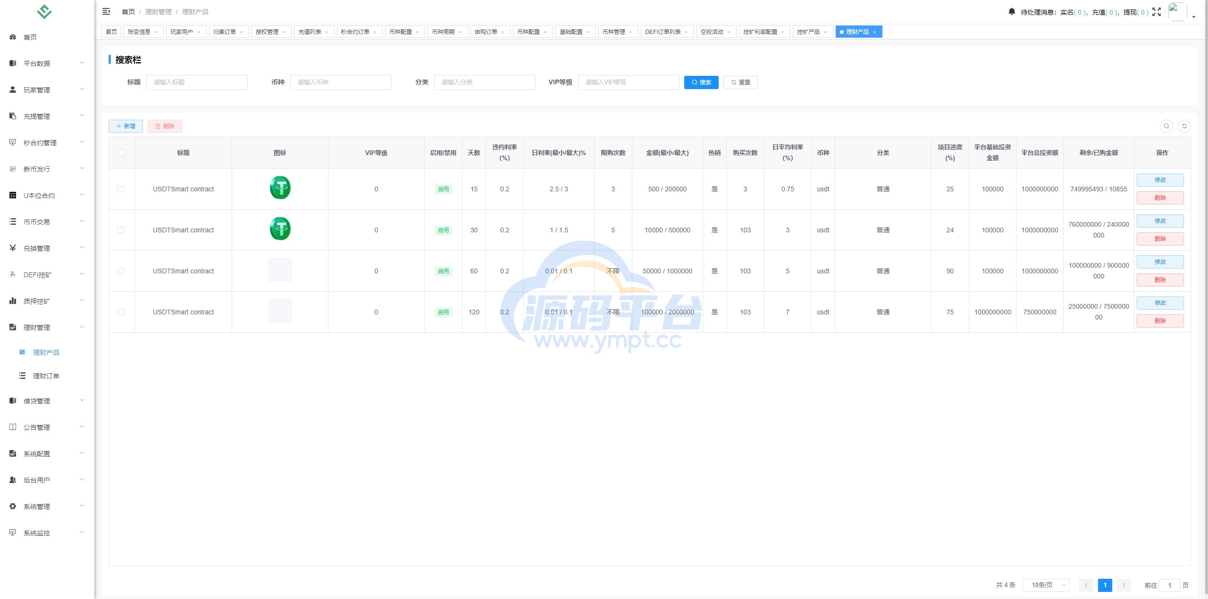Open 理财订单 in the sidebar

[x=46, y=376]
